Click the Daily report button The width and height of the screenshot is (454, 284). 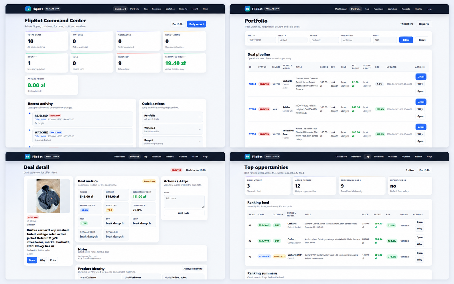click(196, 24)
